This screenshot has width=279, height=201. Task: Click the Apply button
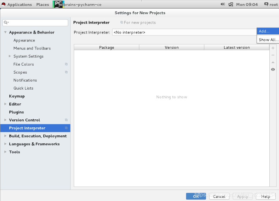(242, 196)
